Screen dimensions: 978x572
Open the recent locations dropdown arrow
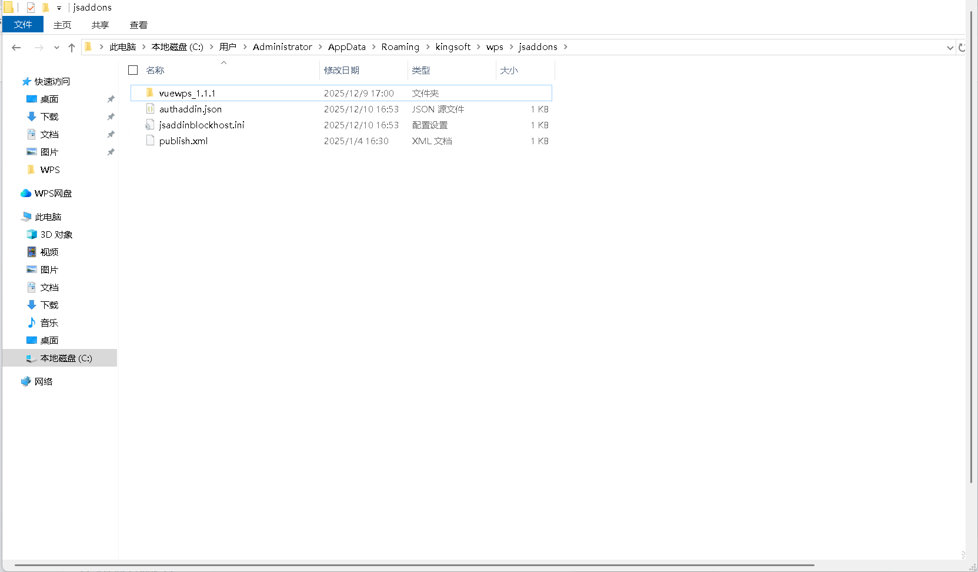click(56, 48)
